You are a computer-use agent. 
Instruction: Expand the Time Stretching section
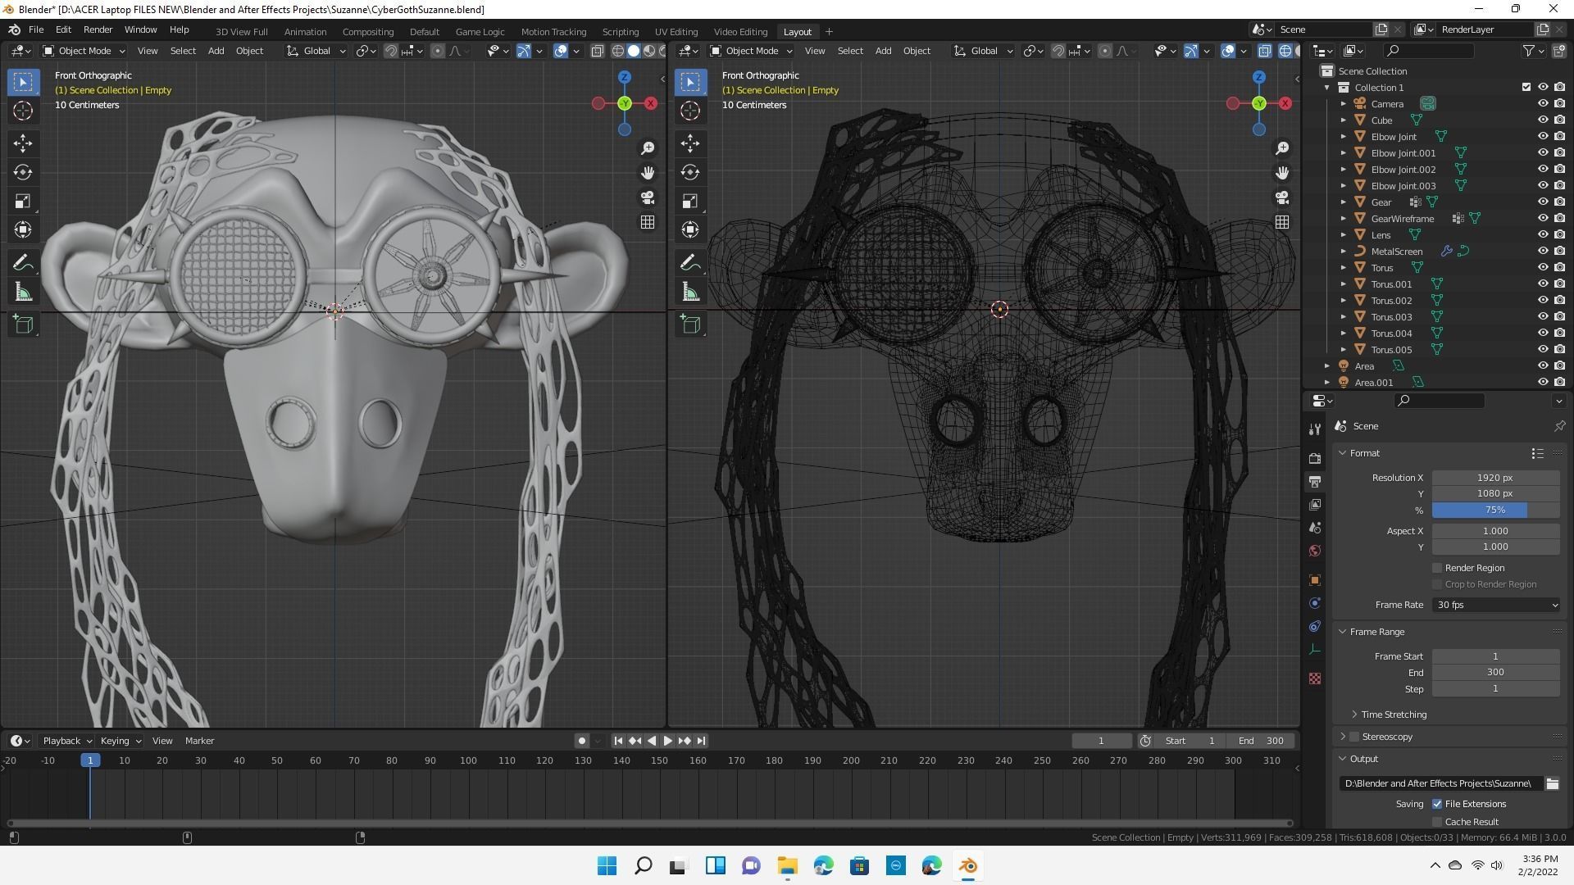tap(1394, 715)
